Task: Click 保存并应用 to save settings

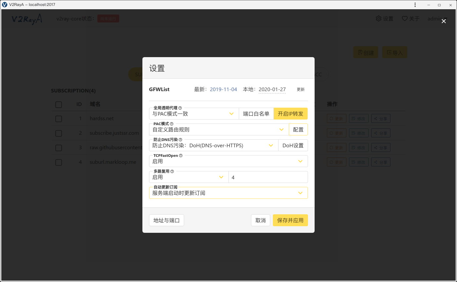Action: (x=290, y=220)
